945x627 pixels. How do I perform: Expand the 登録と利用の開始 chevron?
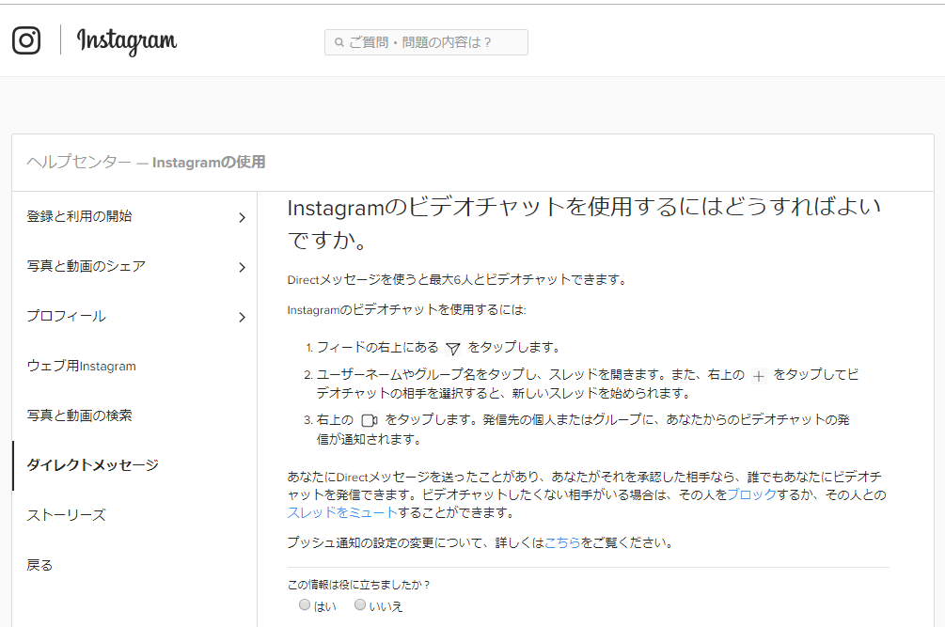[x=243, y=217]
